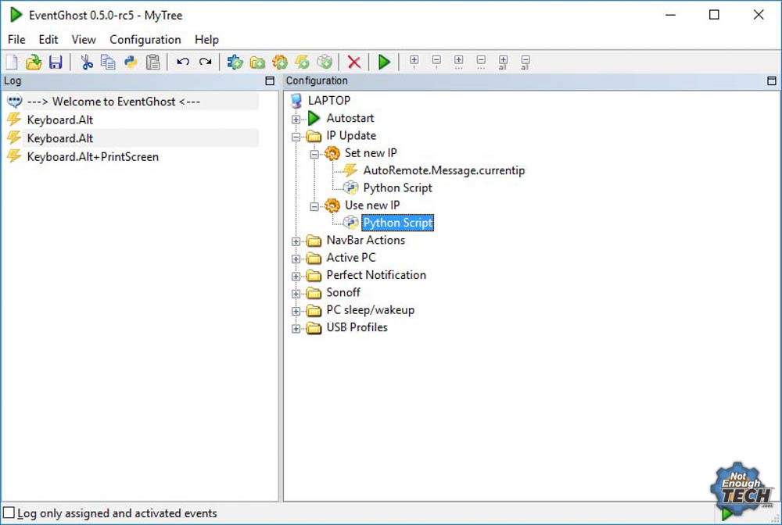
Task: Select the Use new IP macro
Action: 372,205
